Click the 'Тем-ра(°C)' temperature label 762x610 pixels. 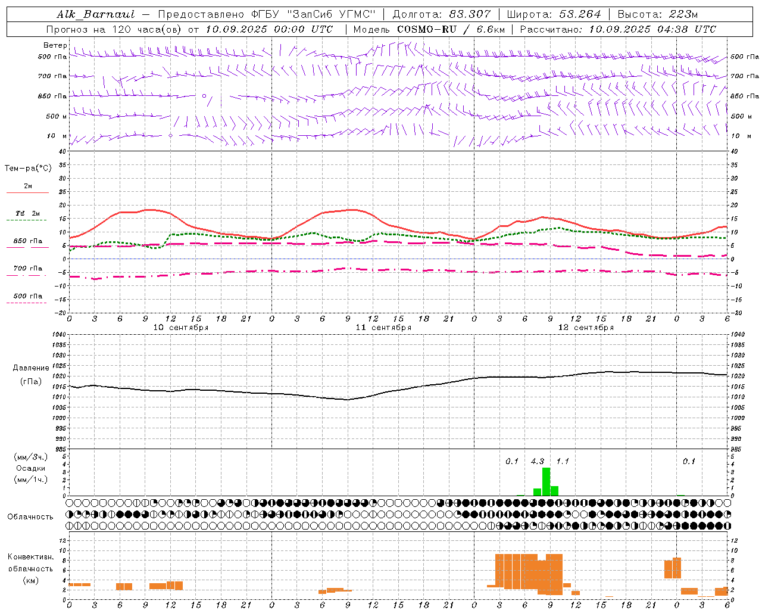coord(28,169)
